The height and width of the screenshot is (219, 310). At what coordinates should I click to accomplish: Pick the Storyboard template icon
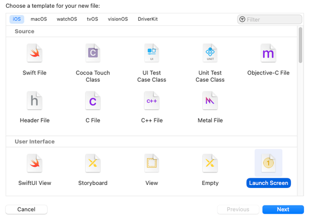point(93,164)
